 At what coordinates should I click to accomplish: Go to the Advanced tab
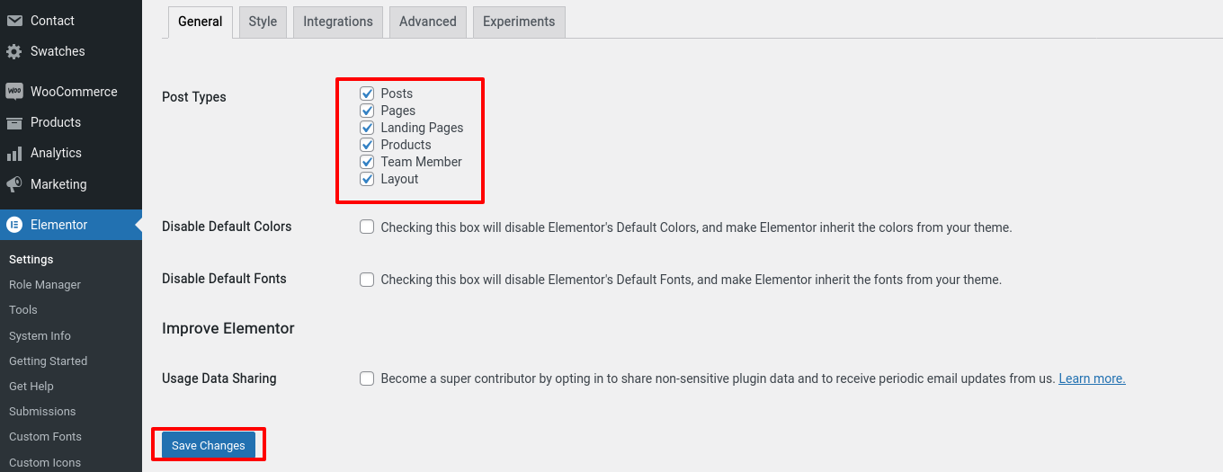coord(428,22)
